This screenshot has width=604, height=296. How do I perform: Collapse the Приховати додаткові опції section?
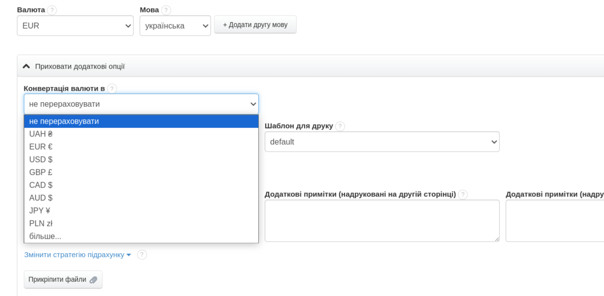[74, 67]
